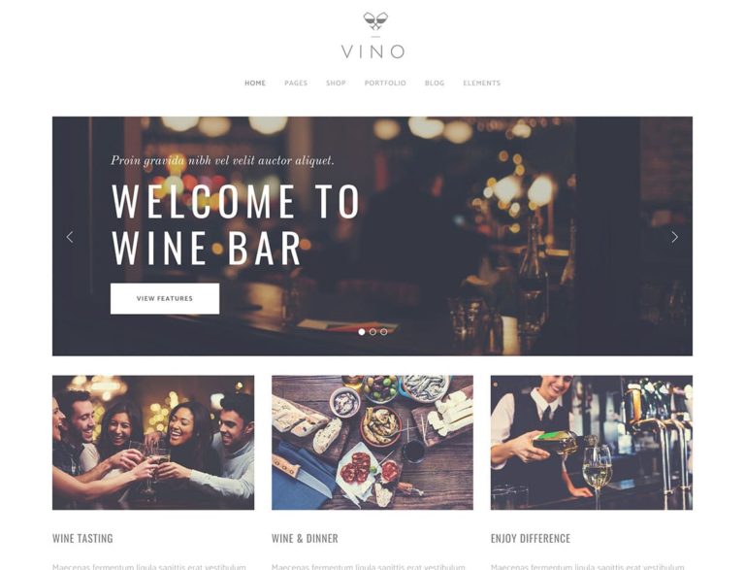Expand the Shop navigation menu
Screen dimensions: 745x570
(x=336, y=83)
